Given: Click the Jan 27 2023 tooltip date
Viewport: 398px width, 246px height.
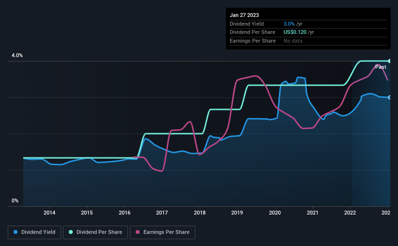Looking at the screenshot, I should coord(244,15).
